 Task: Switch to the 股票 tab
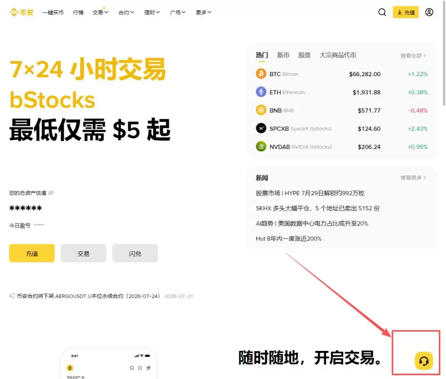[x=304, y=55]
